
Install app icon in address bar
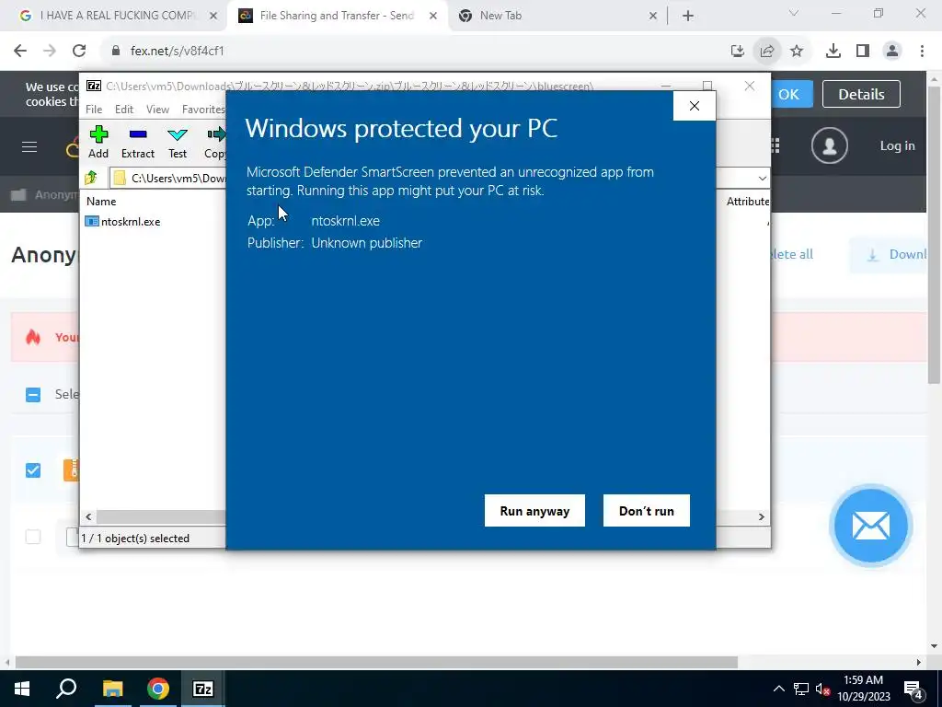coord(737,51)
